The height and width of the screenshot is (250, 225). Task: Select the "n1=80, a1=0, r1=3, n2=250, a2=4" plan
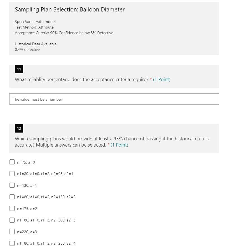click(12, 243)
